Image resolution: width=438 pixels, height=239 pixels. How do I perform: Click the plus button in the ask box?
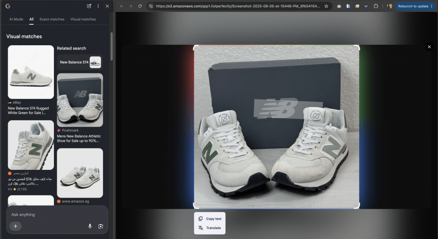tap(16, 226)
